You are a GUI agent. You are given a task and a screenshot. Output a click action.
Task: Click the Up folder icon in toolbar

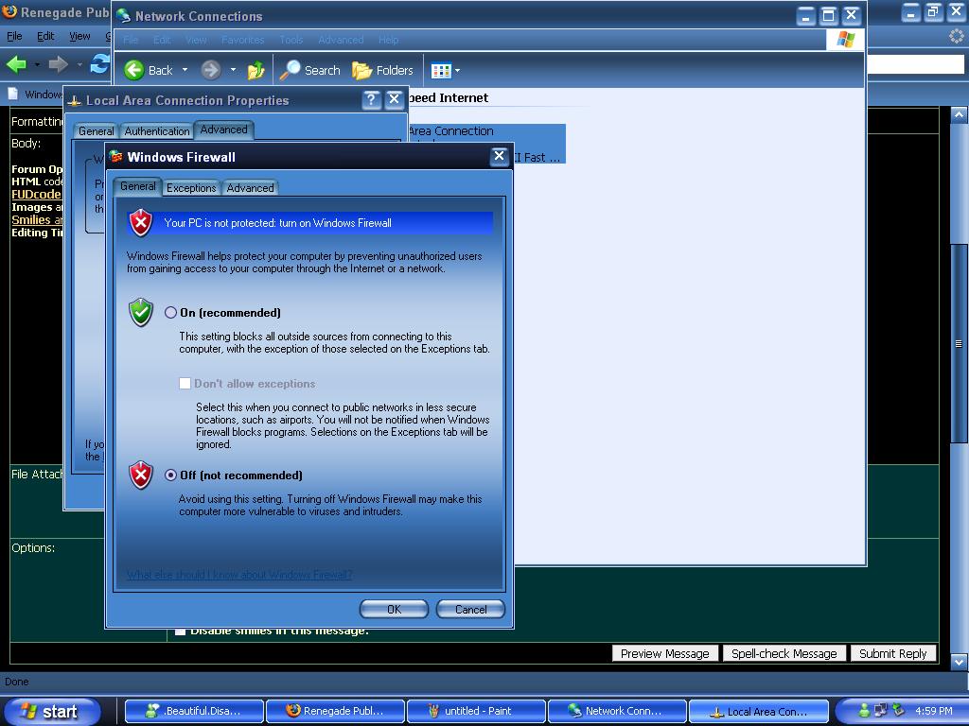click(255, 70)
